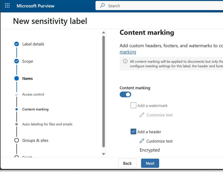The width and height of the screenshot is (223, 172).
Task: Click the info icon in the notice
Action: pos(125,61)
